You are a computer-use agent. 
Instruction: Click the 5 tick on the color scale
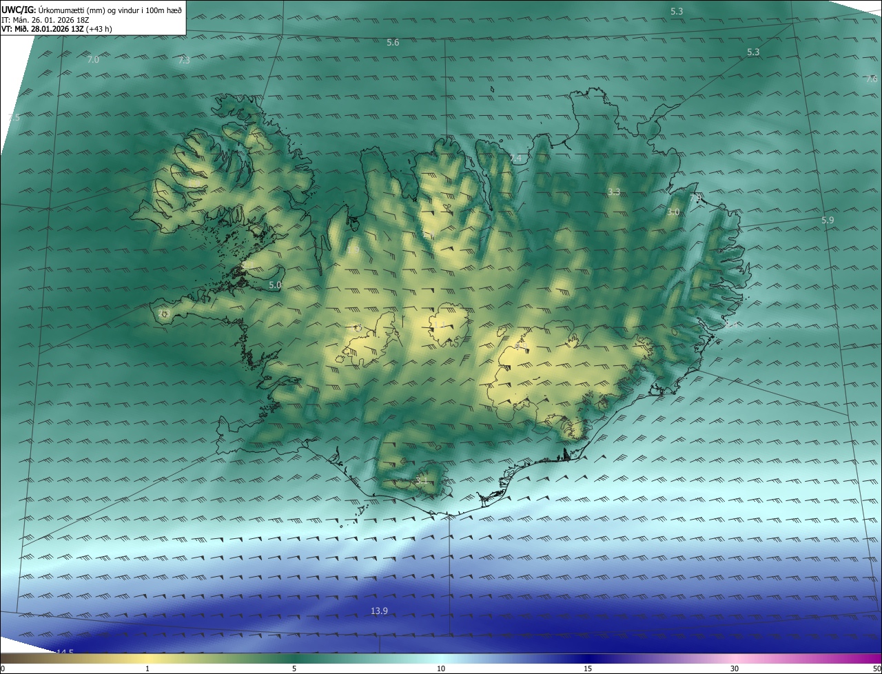(x=294, y=669)
